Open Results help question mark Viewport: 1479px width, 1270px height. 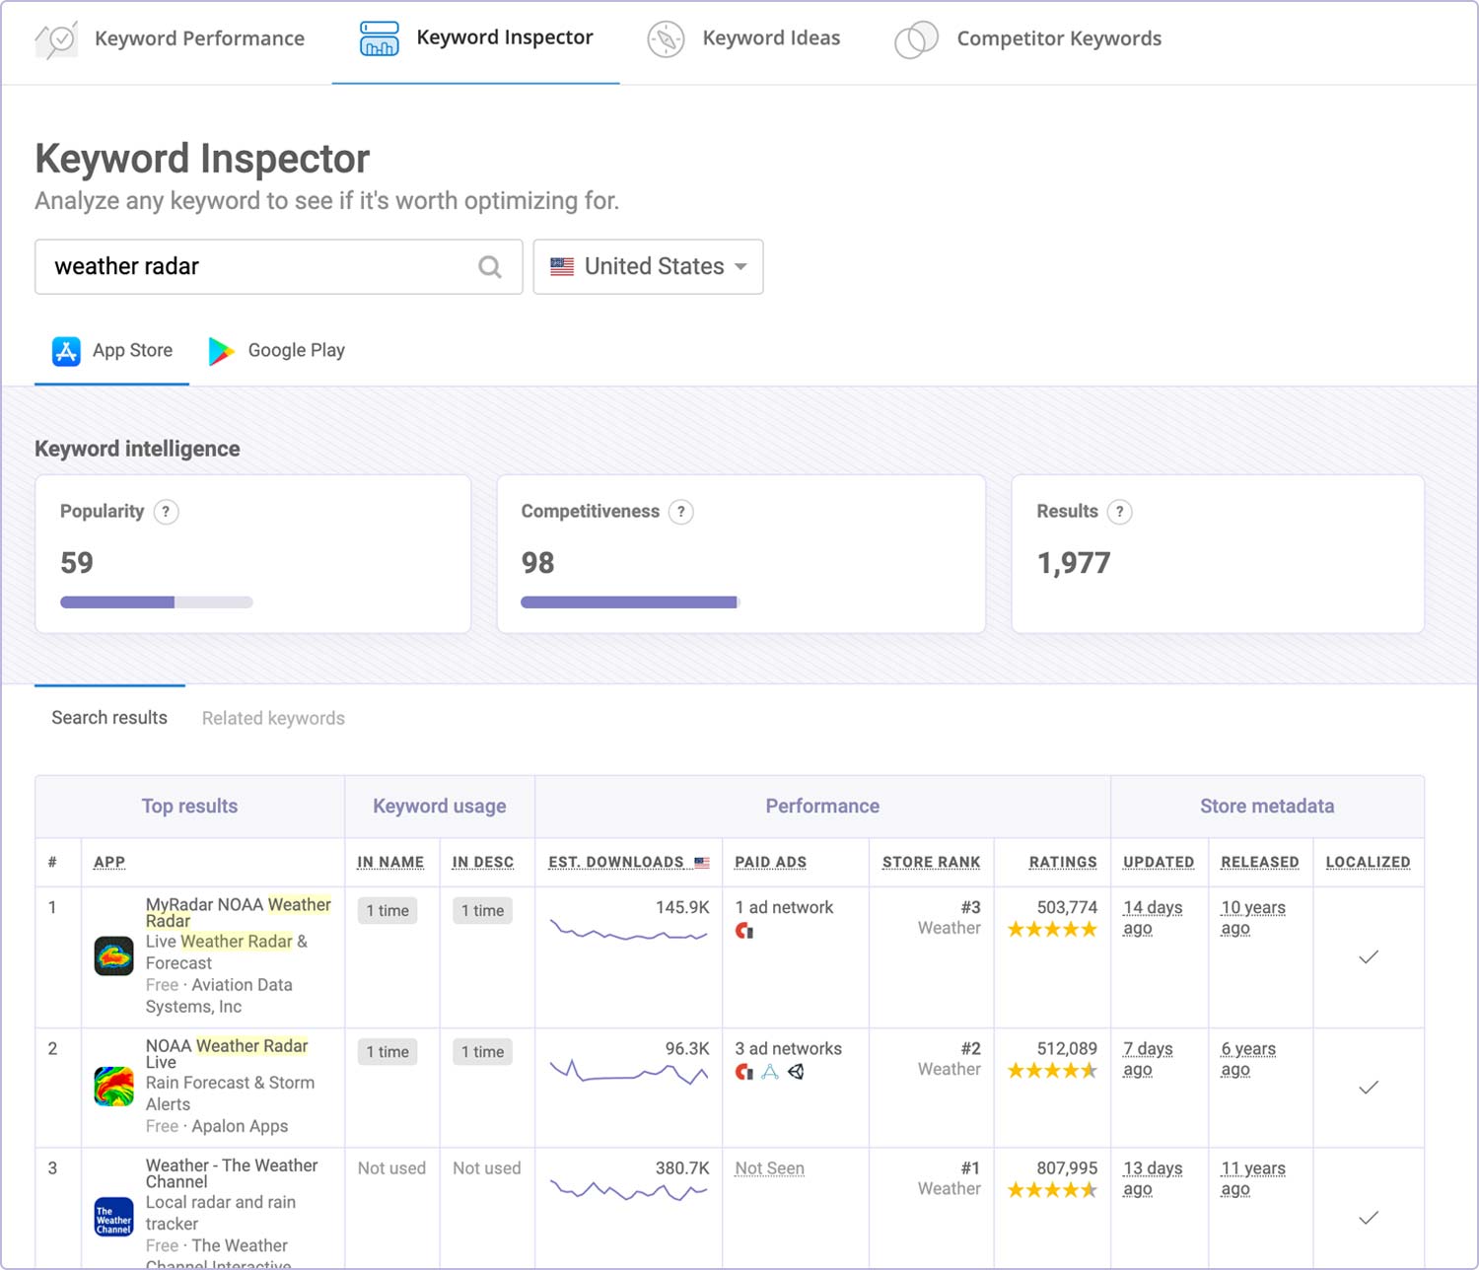[1119, 512]
